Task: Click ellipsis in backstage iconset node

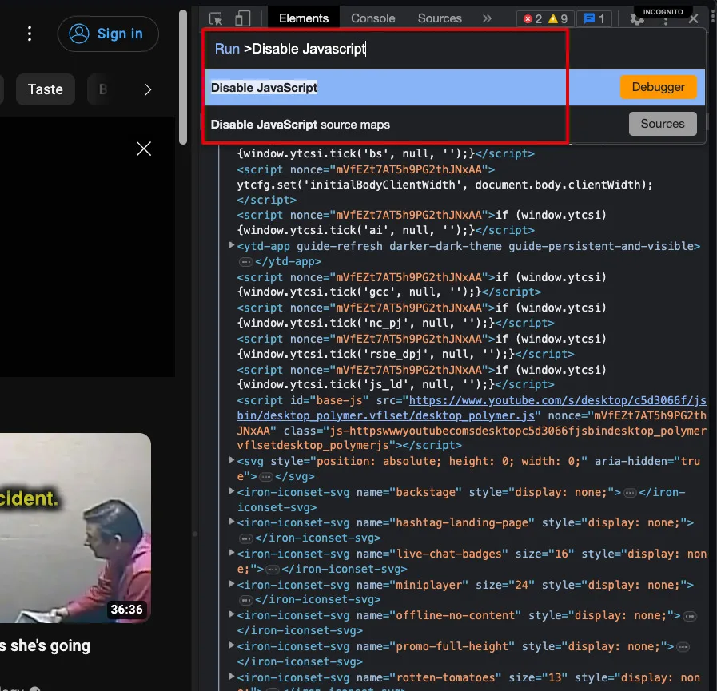Action: tap(630, 493)
